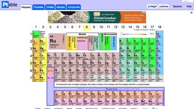
Task: Select the Lanthanum (La) element cell
Action: pyautogui.click(x=58, y=95)
